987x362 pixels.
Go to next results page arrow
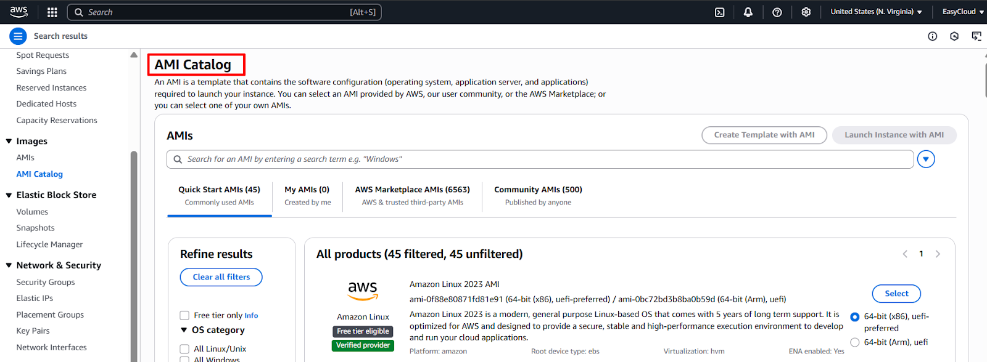(x=938, y=254)
